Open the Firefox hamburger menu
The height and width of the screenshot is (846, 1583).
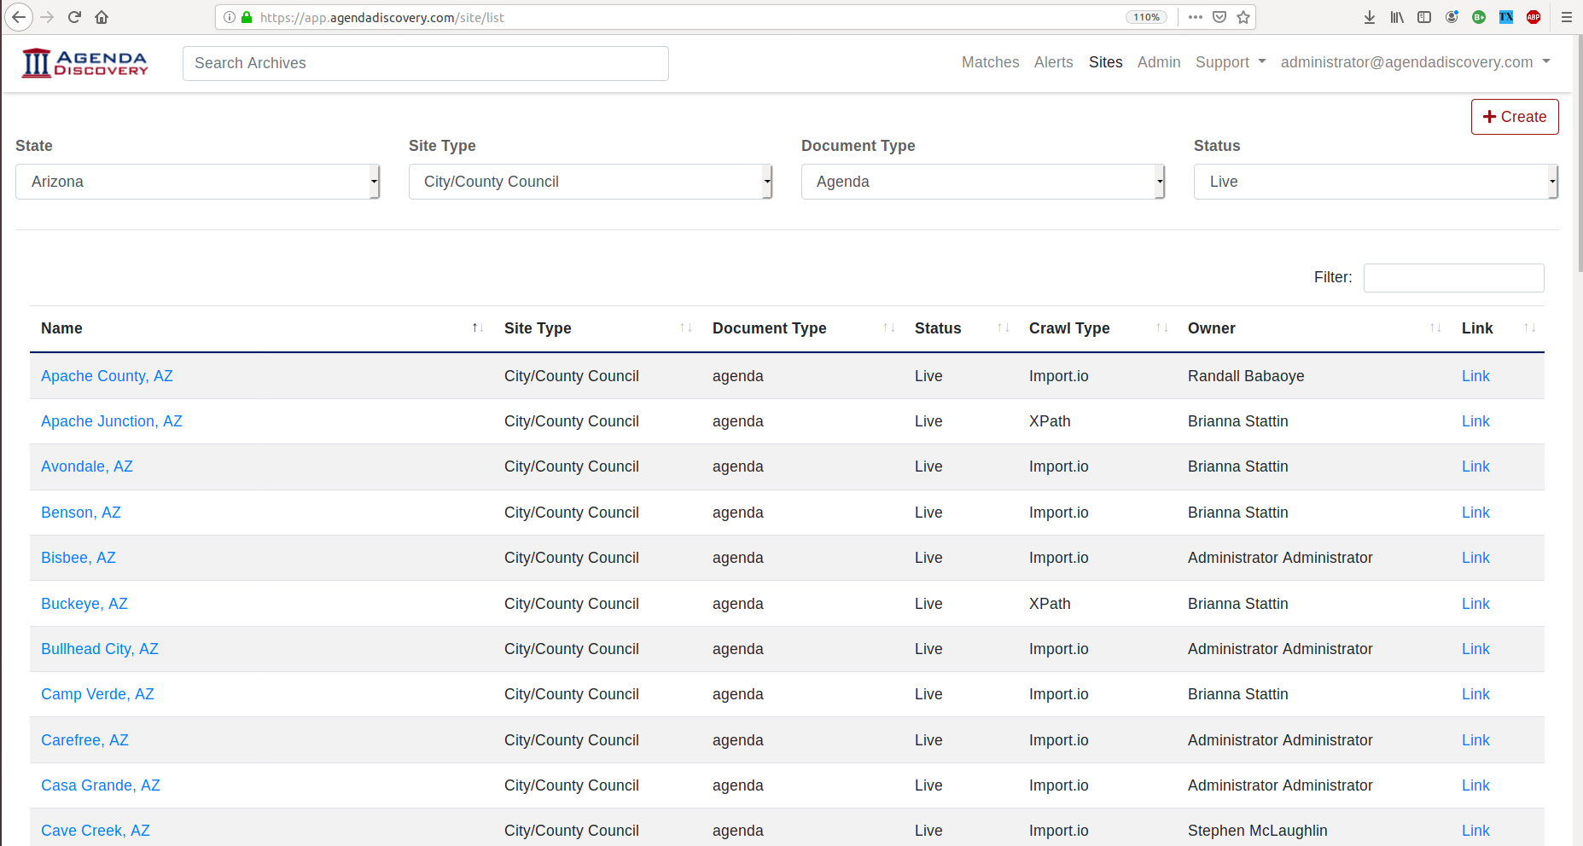pyautogui.click(x=1566, y=17)
